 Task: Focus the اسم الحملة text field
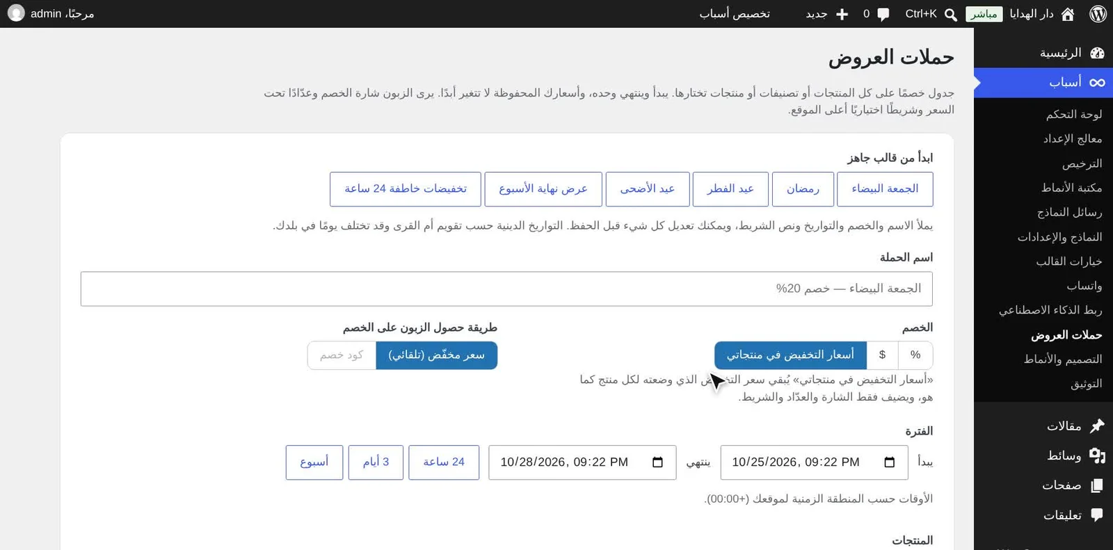click(x=506, y=289)
